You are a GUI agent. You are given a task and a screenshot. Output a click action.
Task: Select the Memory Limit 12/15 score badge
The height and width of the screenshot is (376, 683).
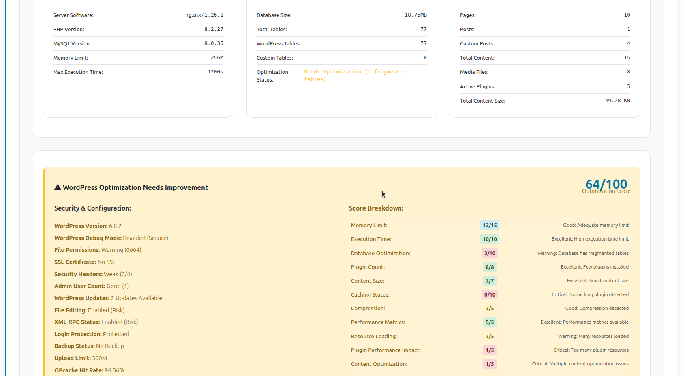tap(490, 226)
